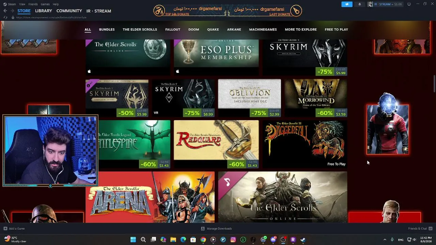Open the Steam announcements megaphone button
This screenshot has width=436, height=245.
(347, 4)
